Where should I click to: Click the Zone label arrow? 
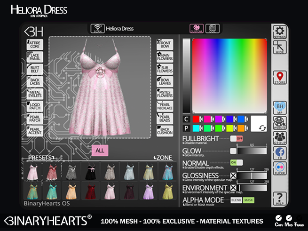(155, 158)
